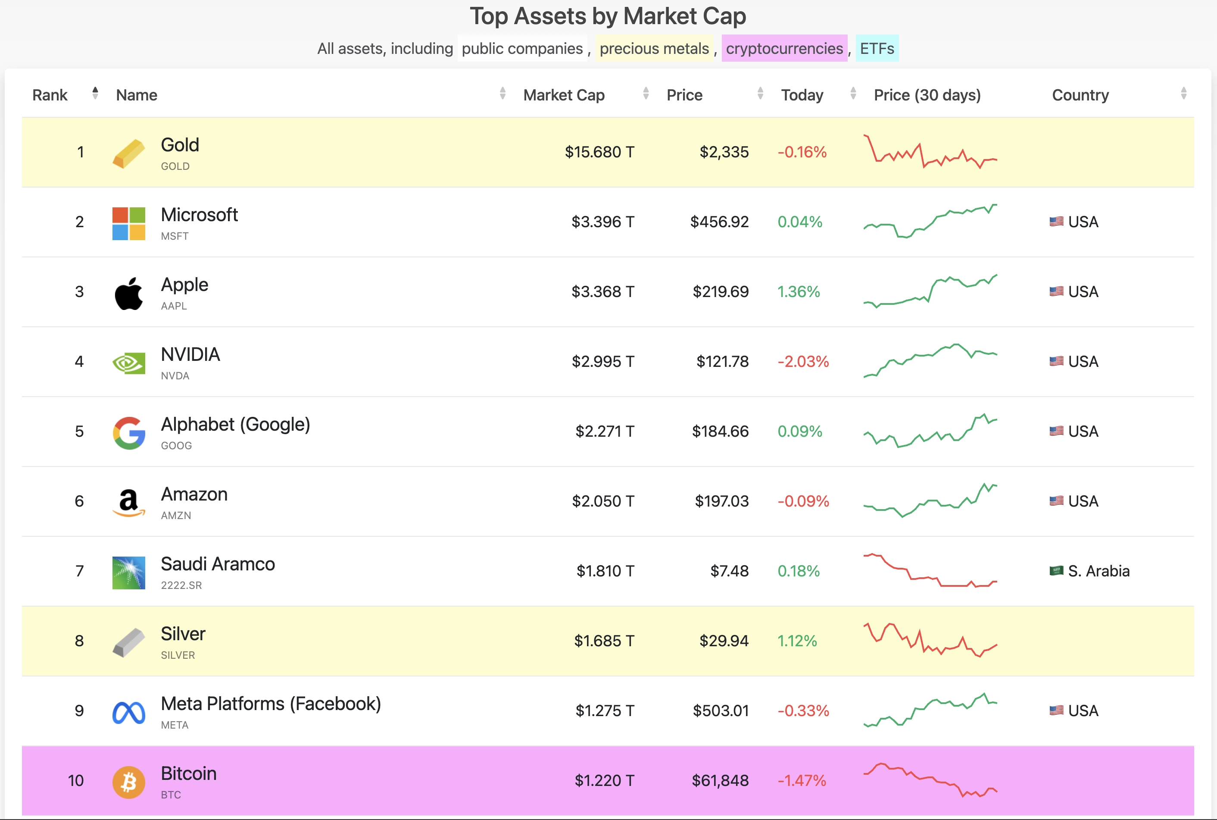Sort by Today change using sort arrows
This screenshot has height=820, width=1217.
tap(853, 93)
